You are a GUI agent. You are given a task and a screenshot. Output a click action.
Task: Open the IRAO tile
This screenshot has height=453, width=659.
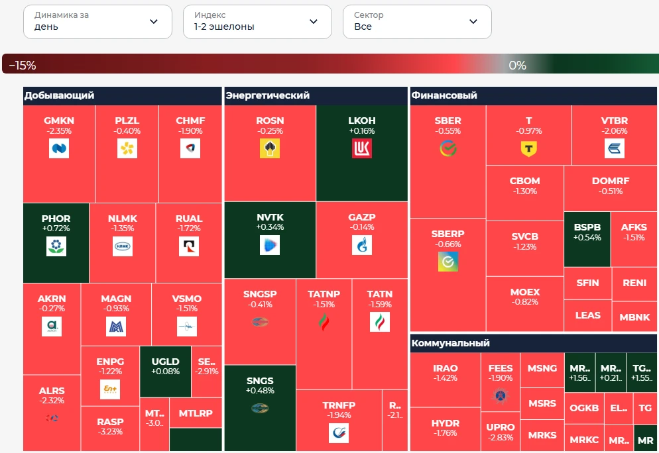(x=446, y=379)
